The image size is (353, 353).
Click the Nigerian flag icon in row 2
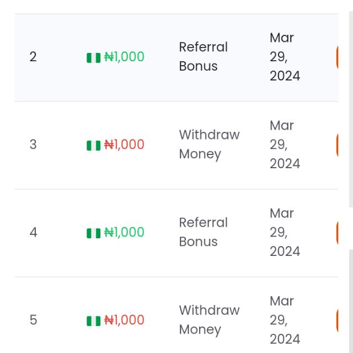pyautogui.click(x=93, y=58)
